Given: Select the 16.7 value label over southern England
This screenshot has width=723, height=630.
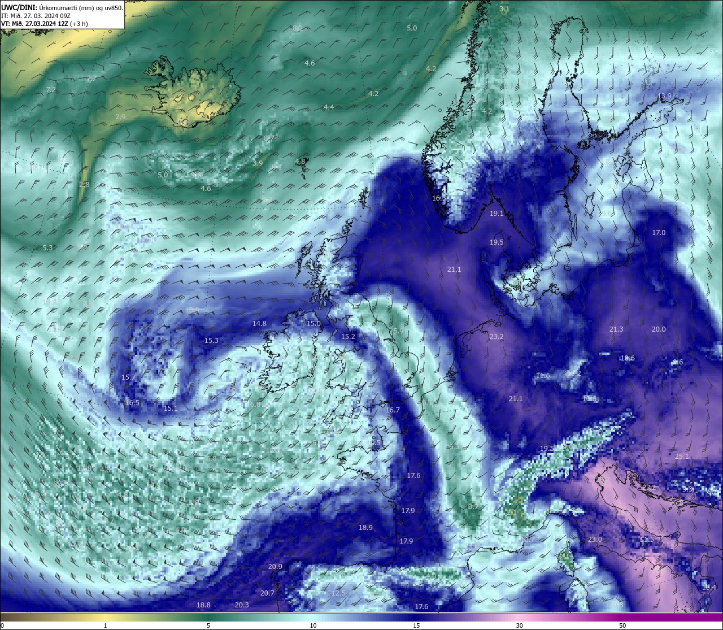Looking at the screenshot, I should (x=393, y=410).
